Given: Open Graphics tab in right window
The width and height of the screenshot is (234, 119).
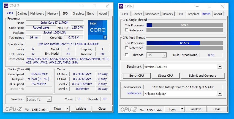Looking at the screenshot, I should pos(194,14).
